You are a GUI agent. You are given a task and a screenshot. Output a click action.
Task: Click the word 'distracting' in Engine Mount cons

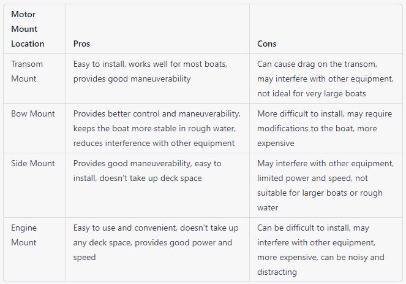point(277,272)
